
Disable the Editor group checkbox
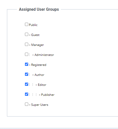26,84
